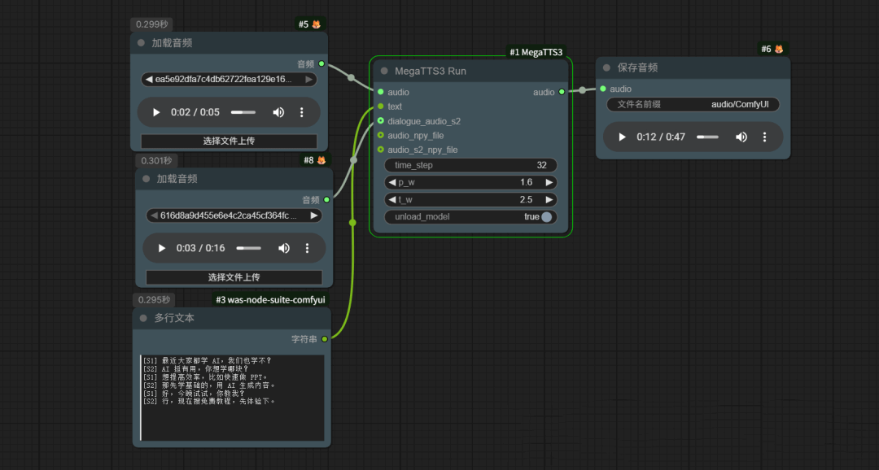Click 选择文件上传 under the 0:02 / 0:05 player
The width and height of the screenshot is (879, 470).
229,141
